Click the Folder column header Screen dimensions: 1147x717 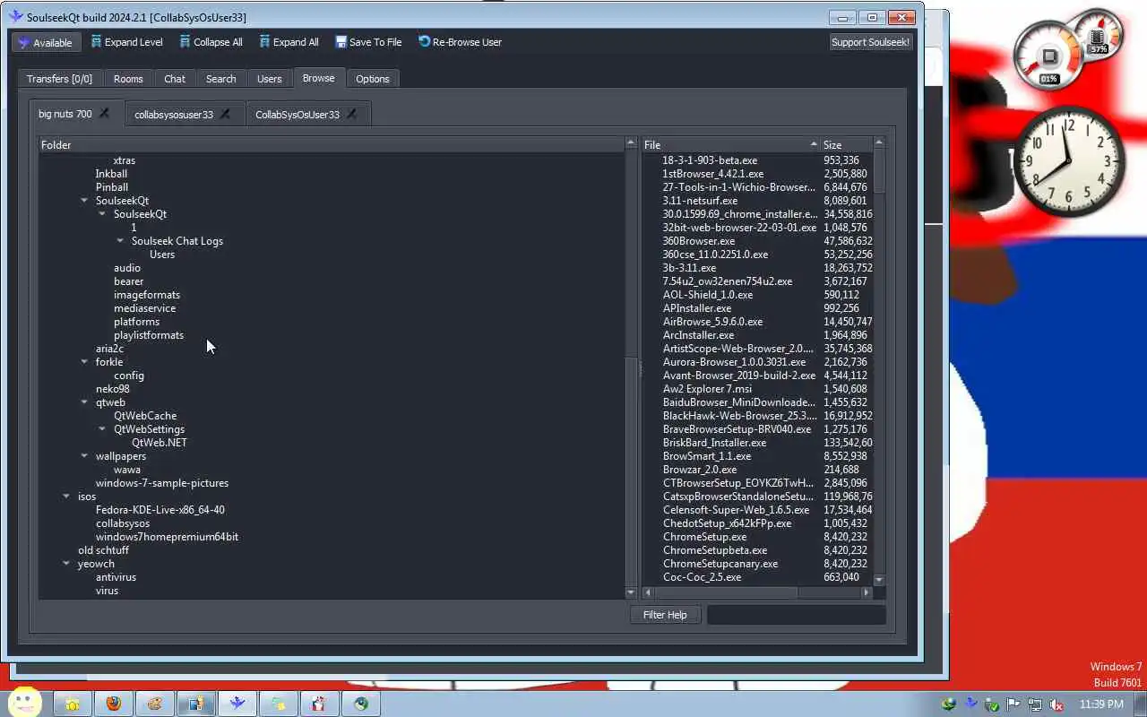(x=332, y=144)
